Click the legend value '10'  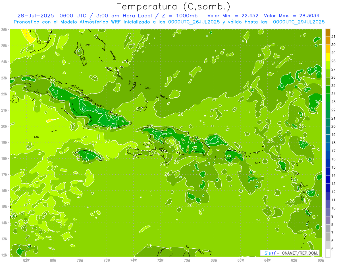coord(334,208)
